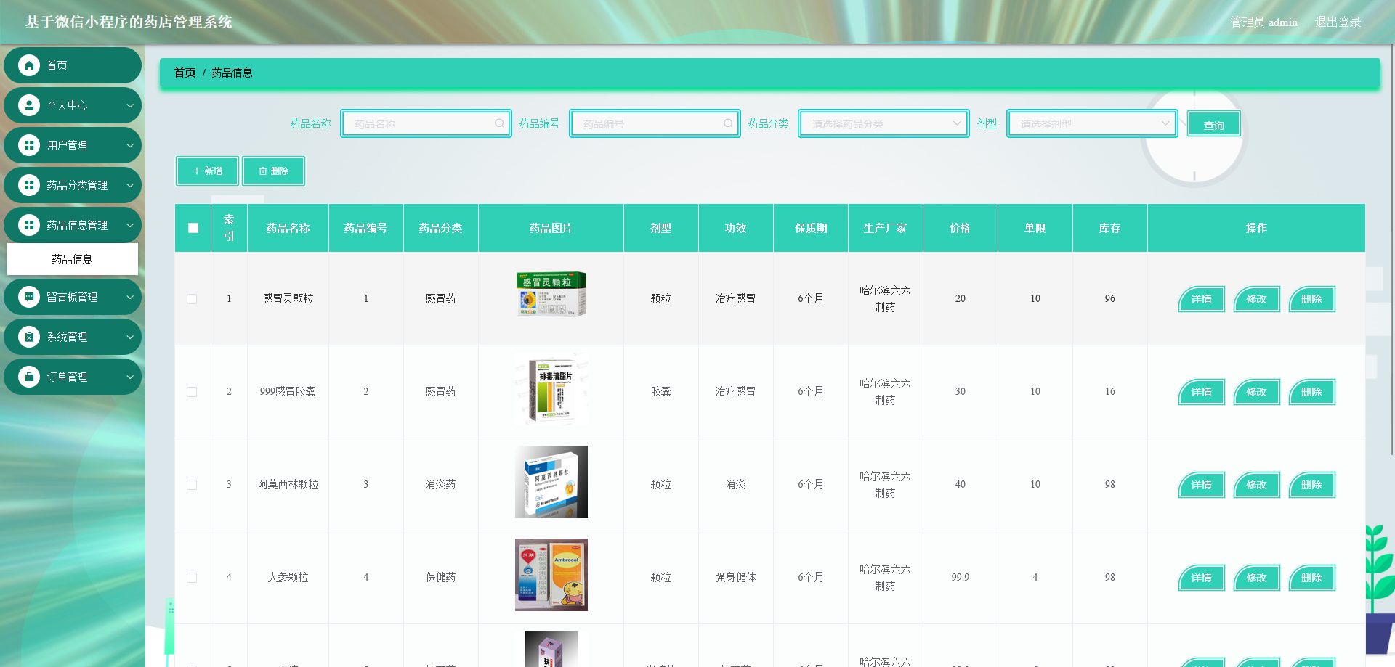The image size is (1395, 667).
Task: Click 修改 for 感冒灵颗粒
Action: point(1256,299)
